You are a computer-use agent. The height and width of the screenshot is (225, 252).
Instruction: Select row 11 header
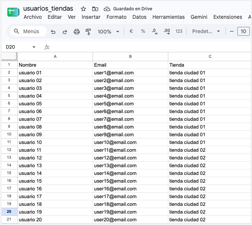(9, 142)
